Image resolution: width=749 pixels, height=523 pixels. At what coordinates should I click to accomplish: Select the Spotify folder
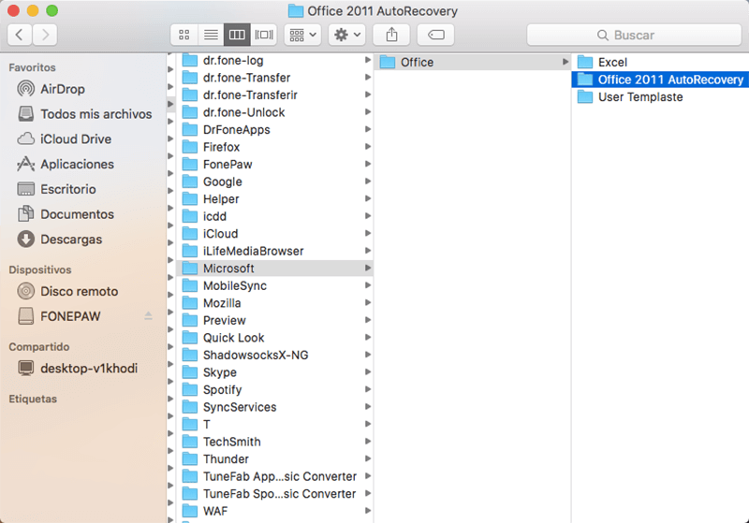pos(274,389)
